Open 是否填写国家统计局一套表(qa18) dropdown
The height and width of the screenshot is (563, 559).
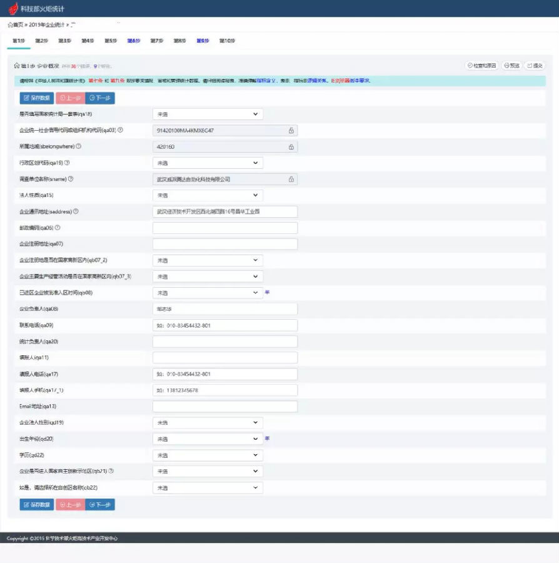pos(208,114)
